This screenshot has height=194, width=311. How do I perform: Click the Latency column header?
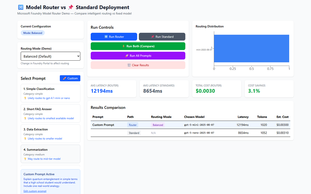click(x=243, y=117)
